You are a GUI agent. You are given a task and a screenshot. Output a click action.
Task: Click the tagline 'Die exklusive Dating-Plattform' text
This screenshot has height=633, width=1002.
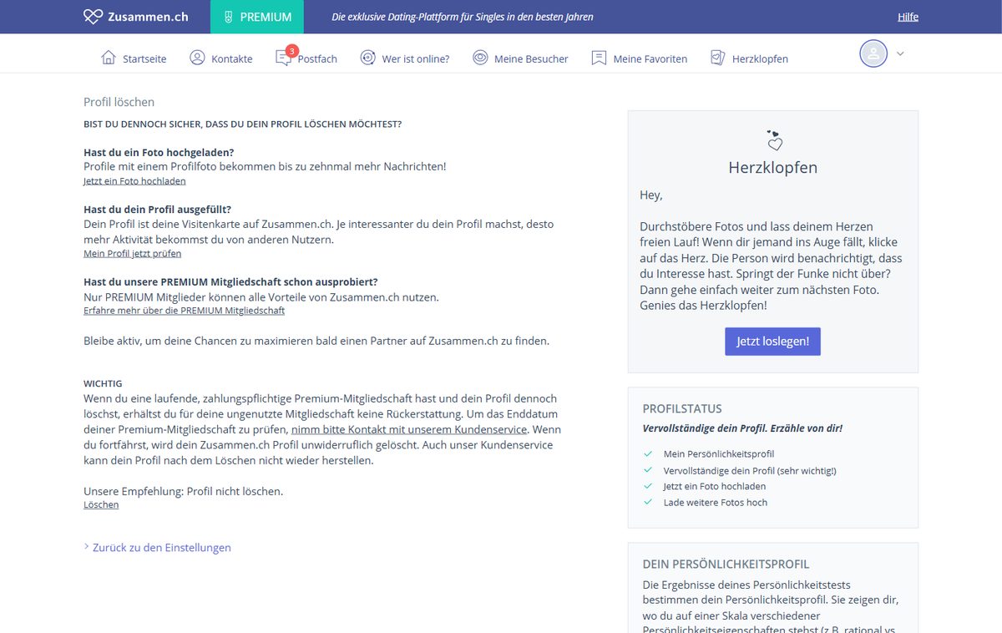click(463, 17)
